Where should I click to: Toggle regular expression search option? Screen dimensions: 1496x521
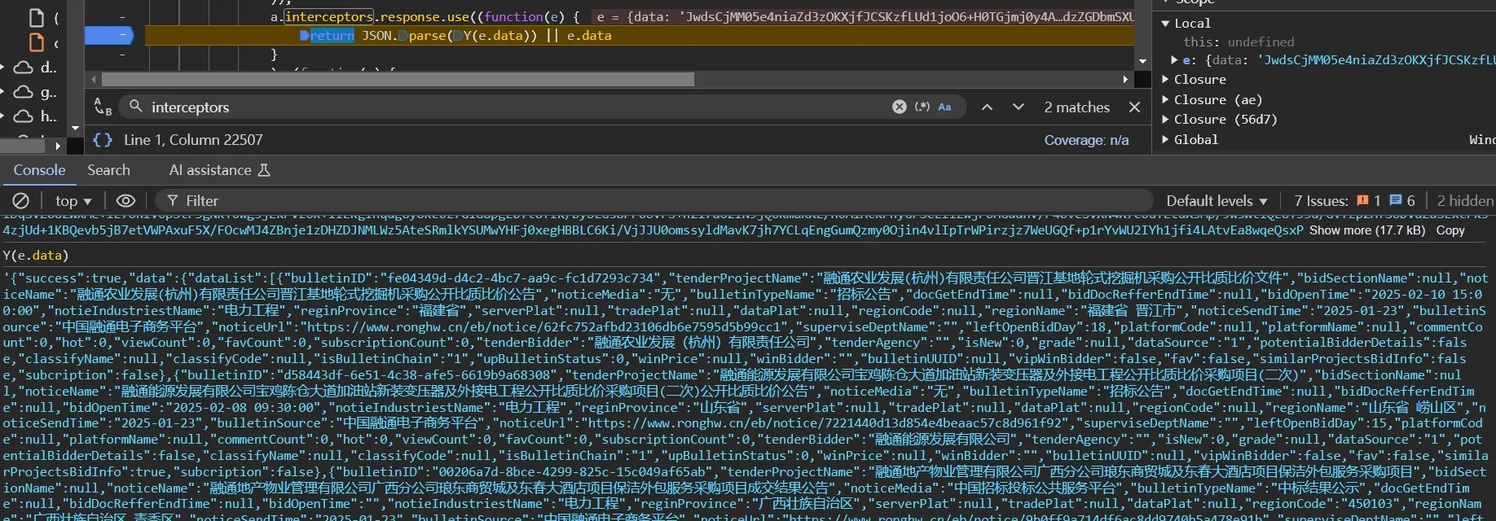[922, 107]
